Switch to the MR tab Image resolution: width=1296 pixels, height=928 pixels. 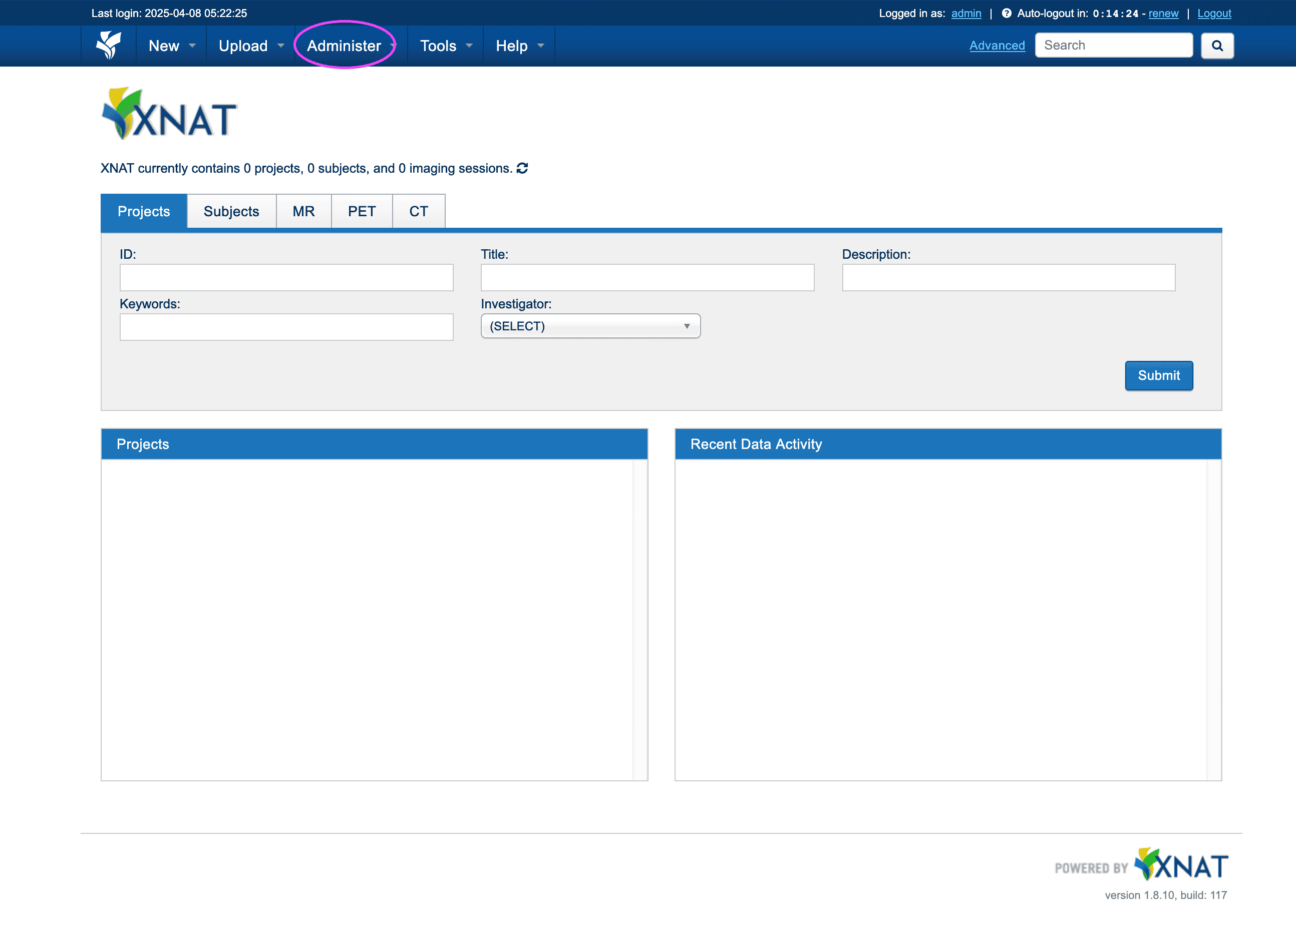(x=303, y=211)
